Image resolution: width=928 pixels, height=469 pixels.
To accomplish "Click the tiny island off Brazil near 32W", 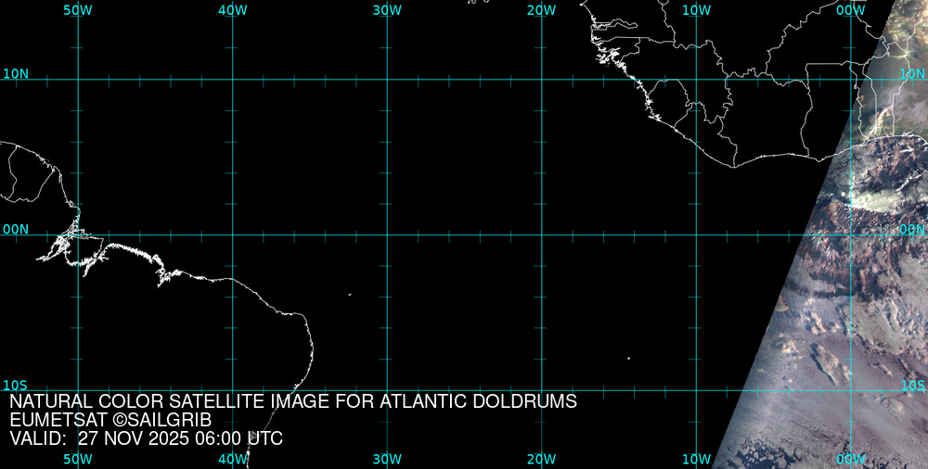I will click(350, 295).
